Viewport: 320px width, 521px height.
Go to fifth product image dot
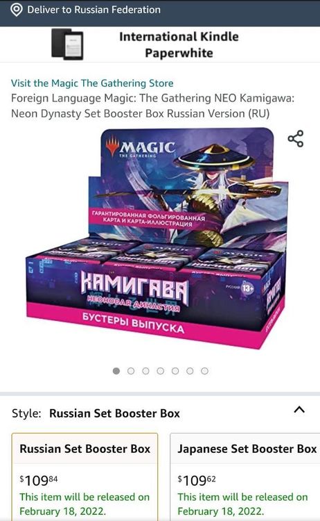point(175,371)
